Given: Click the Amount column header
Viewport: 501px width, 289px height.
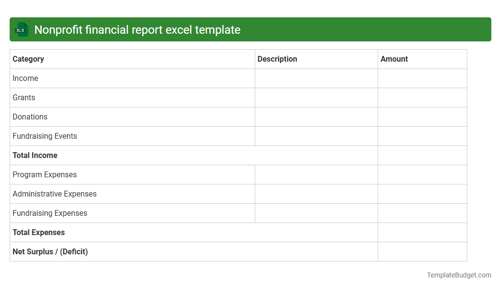Looking at the screenshot, I should point(394,59).
